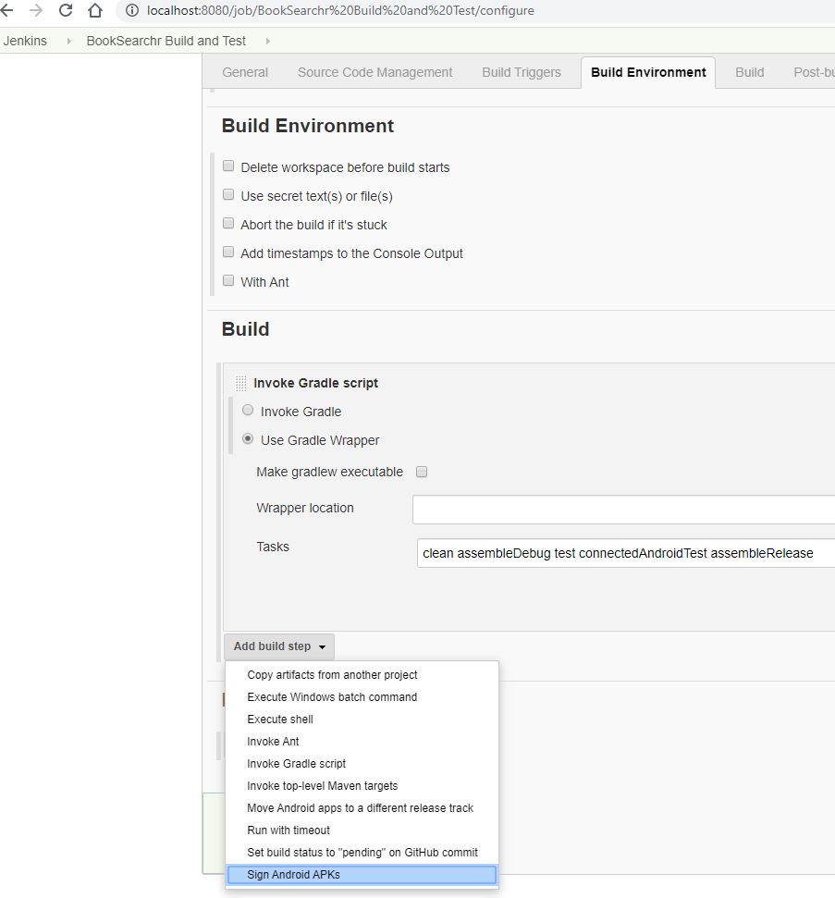Viewport: 835px width, 898px height.
Task: Click the site info icon in address bar
Action: click(131, 11)
